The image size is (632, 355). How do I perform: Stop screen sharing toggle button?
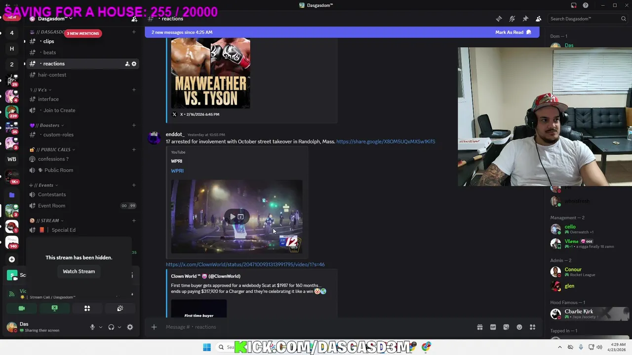click(x=54, y=308)
